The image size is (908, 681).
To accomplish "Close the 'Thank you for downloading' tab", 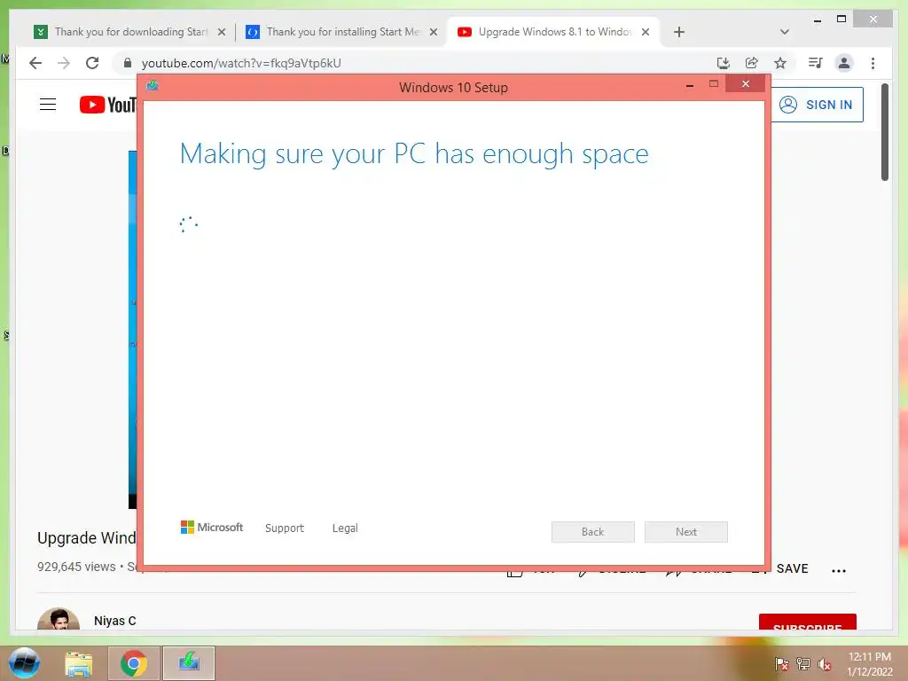I will click(x=221, y=33).
